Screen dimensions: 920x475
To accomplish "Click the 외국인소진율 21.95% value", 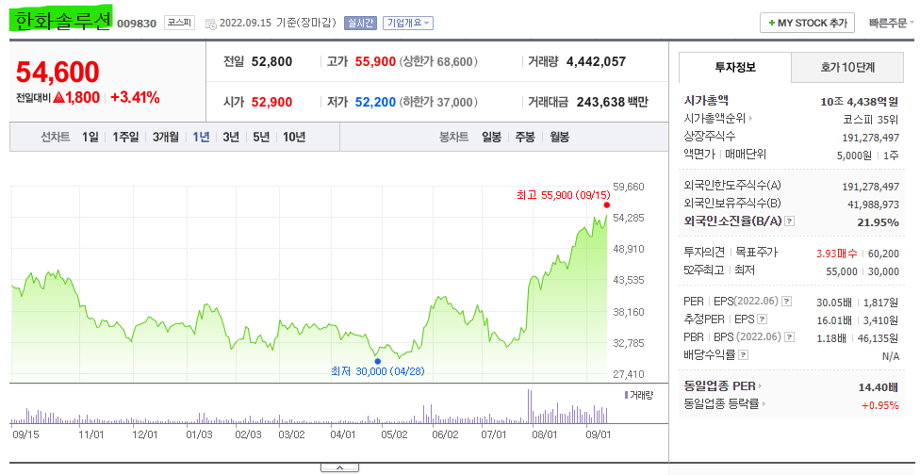I will pos(878,222).
